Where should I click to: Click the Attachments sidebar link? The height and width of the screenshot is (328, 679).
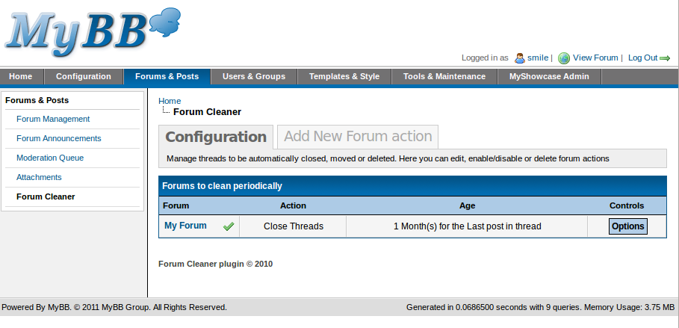tap(39, 177)
